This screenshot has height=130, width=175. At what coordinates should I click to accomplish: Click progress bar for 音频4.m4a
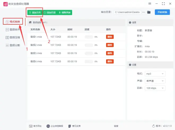pos(89,62)
